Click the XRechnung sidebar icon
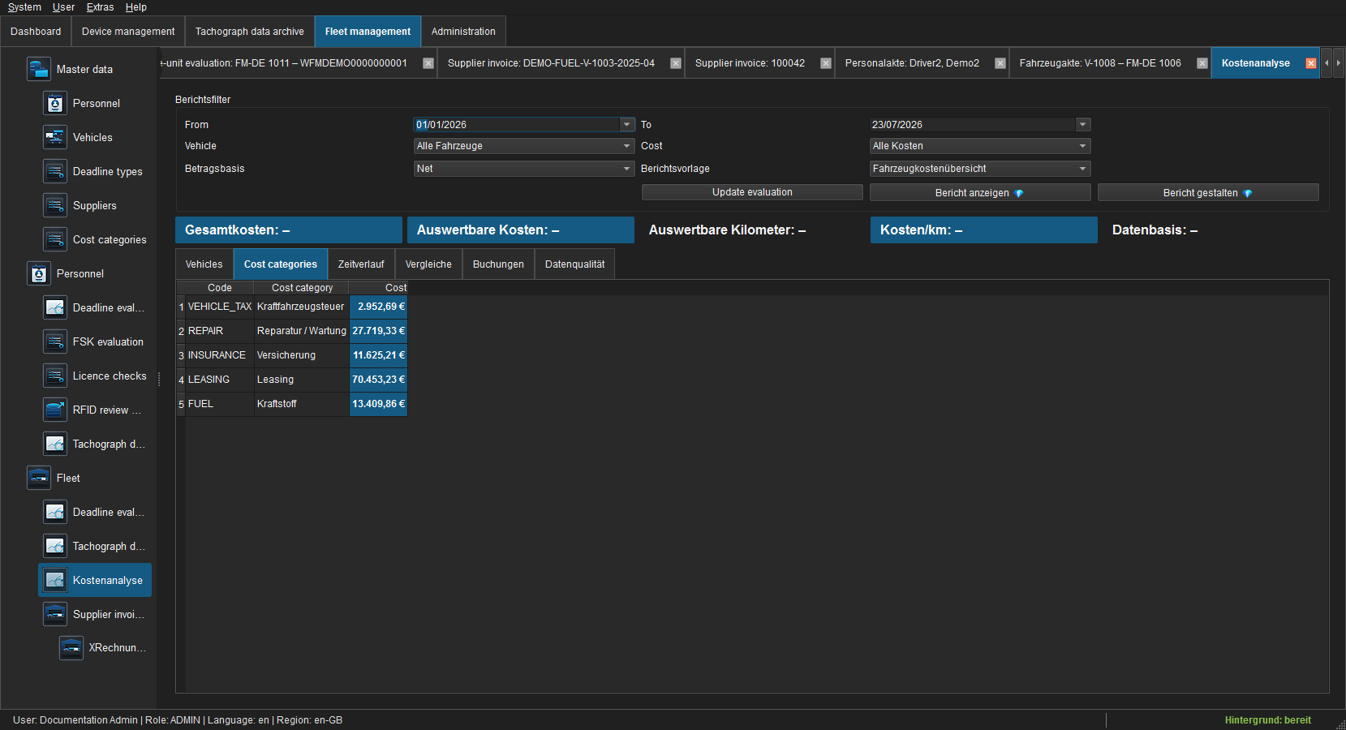1346x730 pixels. [x=71, y=647]
